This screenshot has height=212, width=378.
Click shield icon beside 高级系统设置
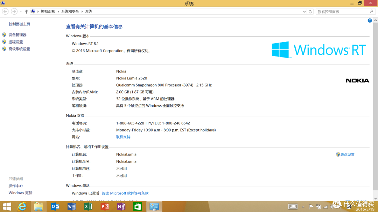[x=4, y=49]
